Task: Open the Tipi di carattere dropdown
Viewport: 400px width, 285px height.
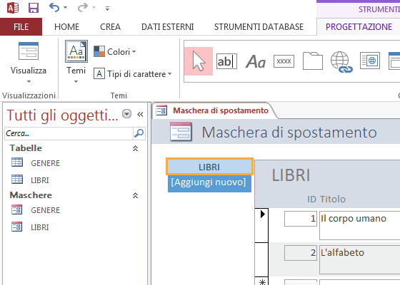Action: point(132,74)
